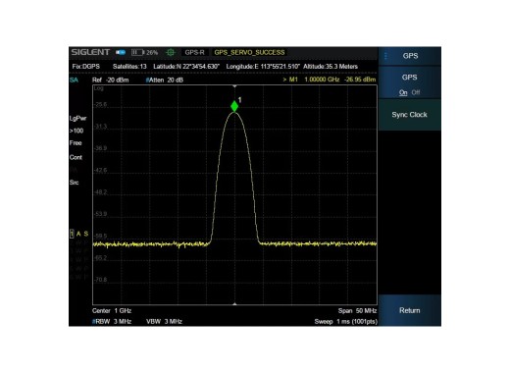Click the center-frequency triangle marker atop the graph

(x=234, y=86)
